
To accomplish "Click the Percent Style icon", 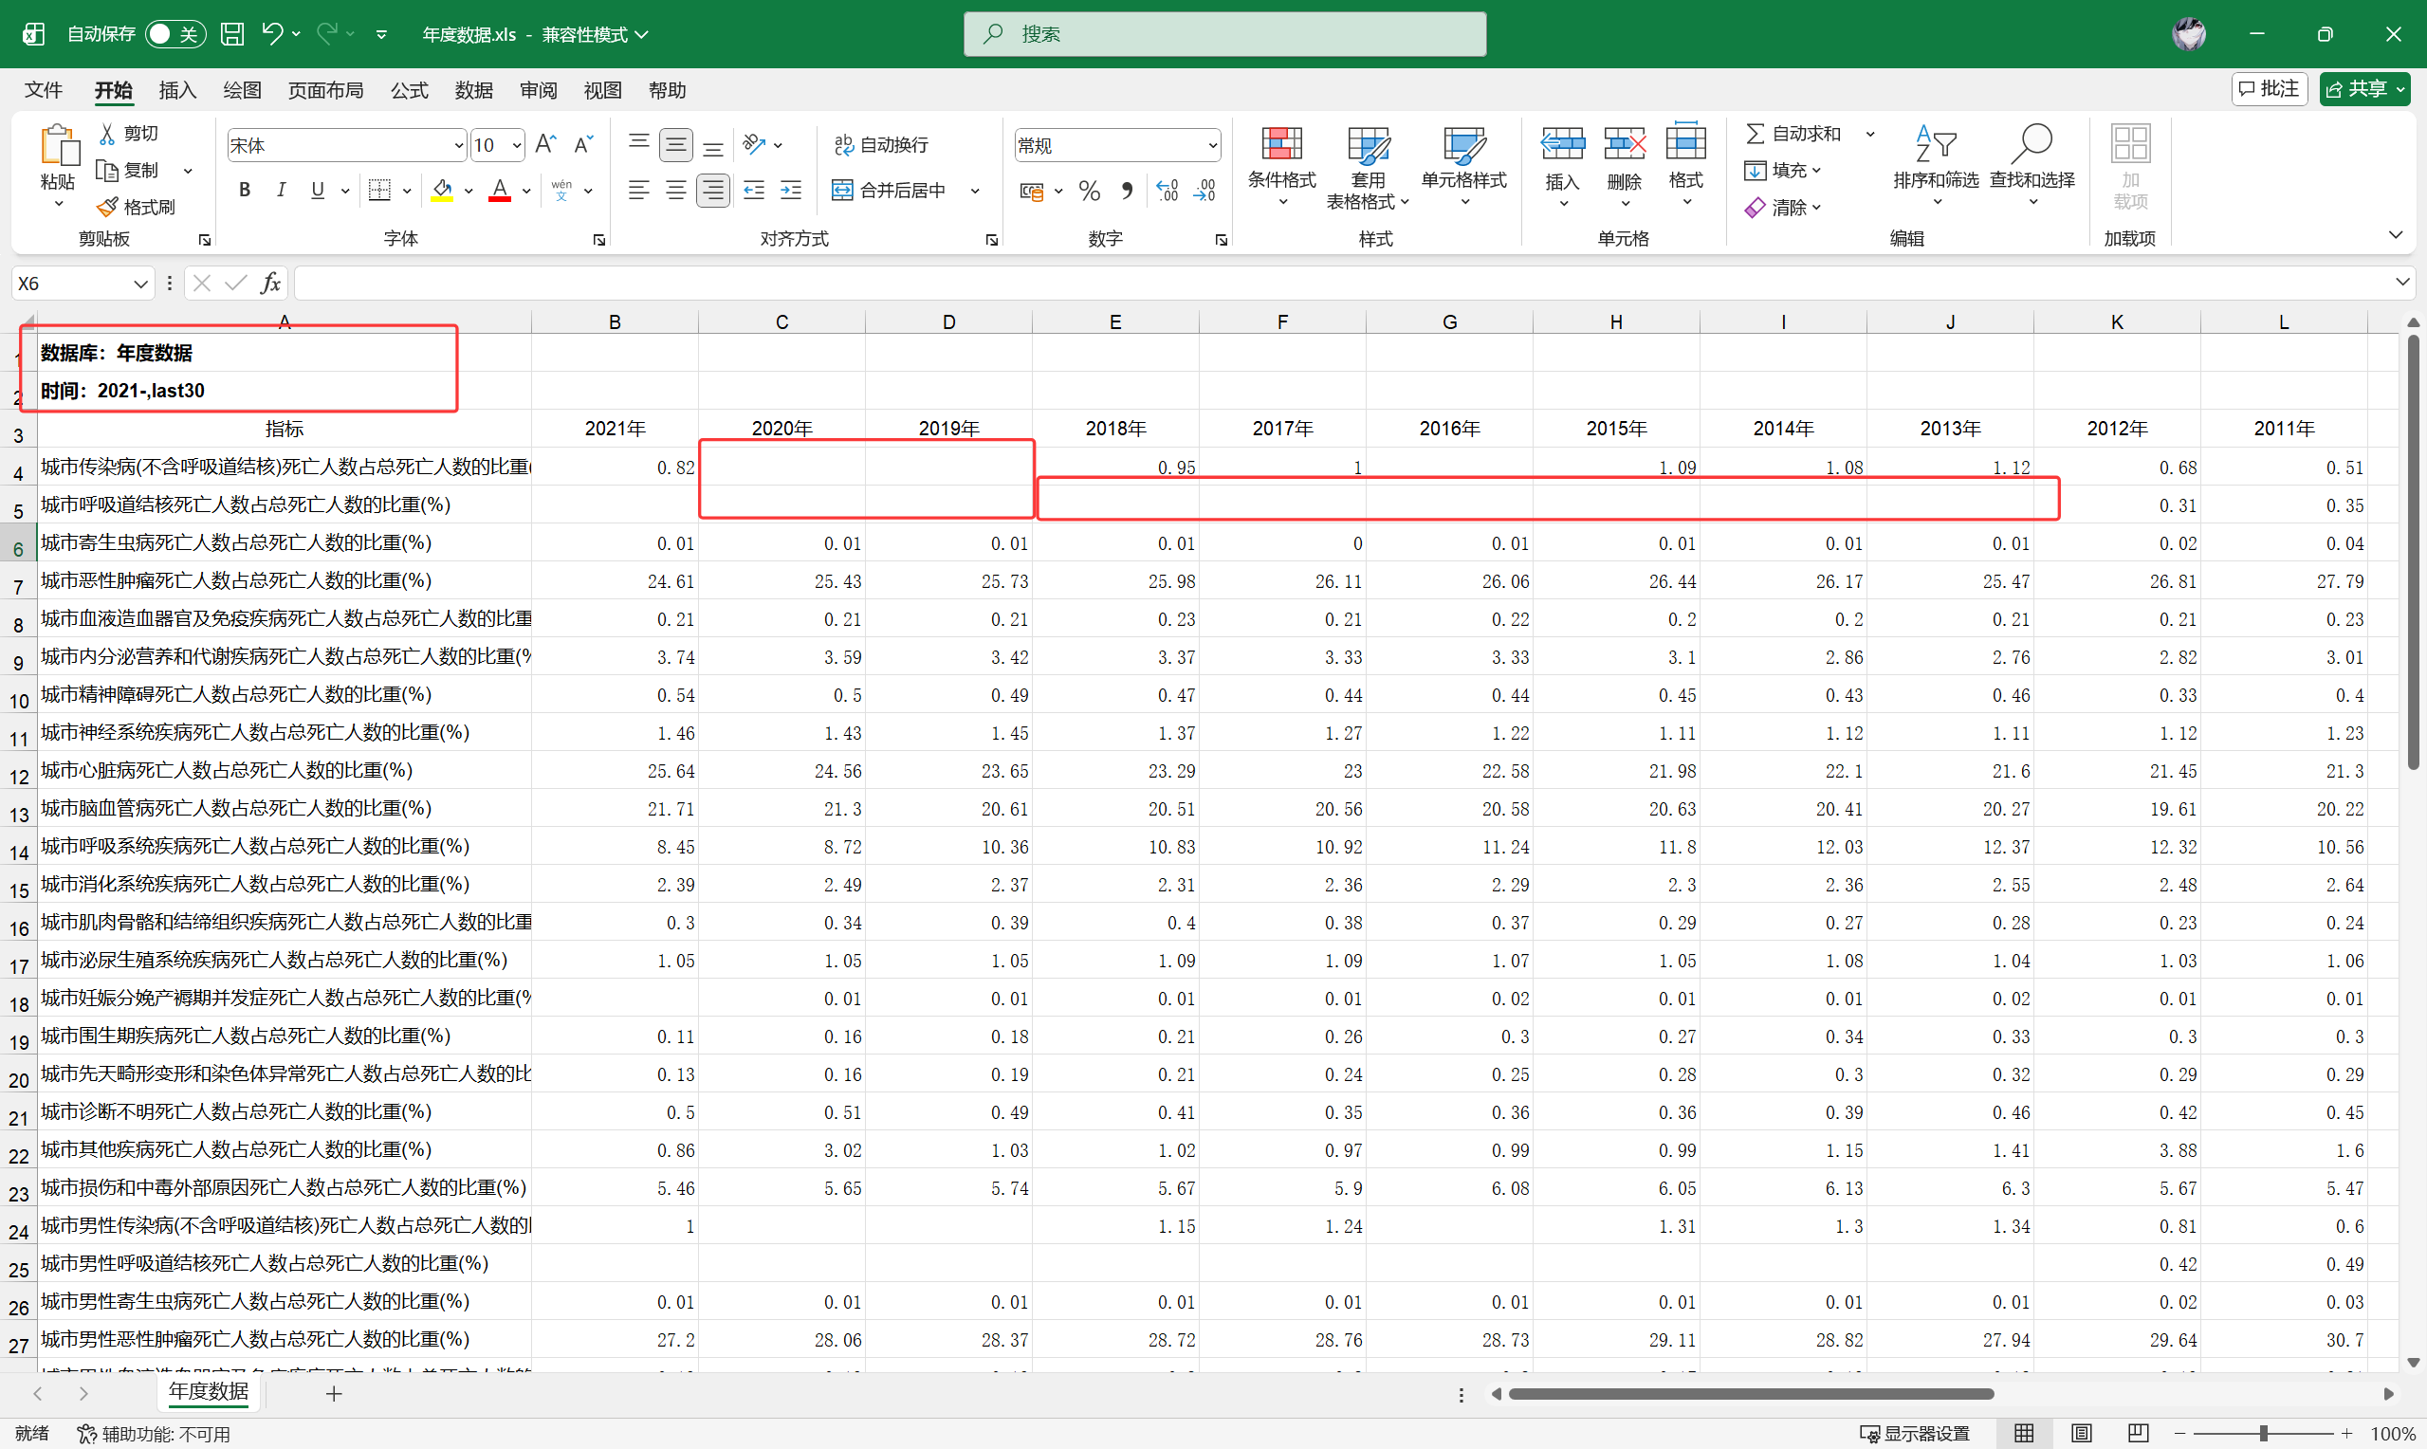I will (x=1090, y=192).
